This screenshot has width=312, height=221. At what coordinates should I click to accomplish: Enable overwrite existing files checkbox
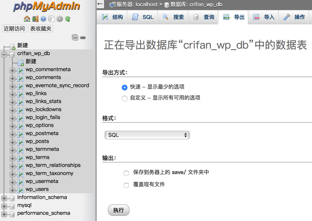coord(126,185)
